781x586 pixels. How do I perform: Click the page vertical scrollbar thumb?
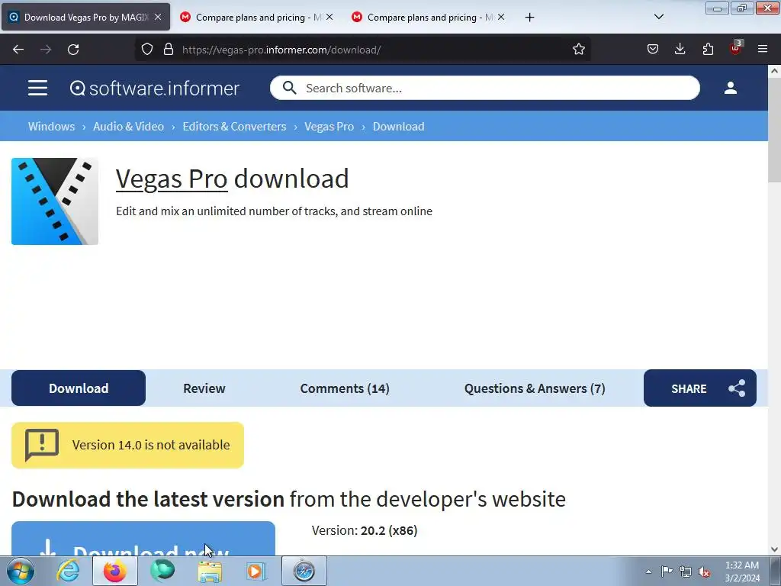click(774, 131)
